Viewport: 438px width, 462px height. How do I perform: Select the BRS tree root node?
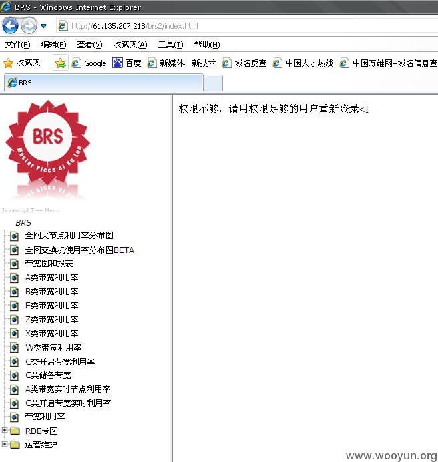pyautogui.click(x=23, y=223)
